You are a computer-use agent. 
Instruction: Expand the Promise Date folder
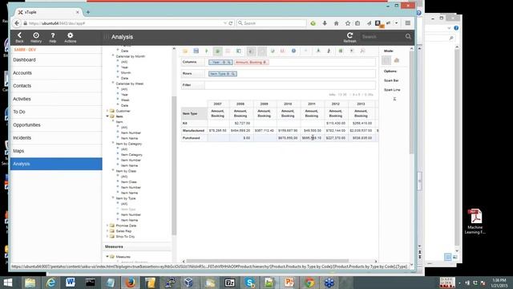107,226
